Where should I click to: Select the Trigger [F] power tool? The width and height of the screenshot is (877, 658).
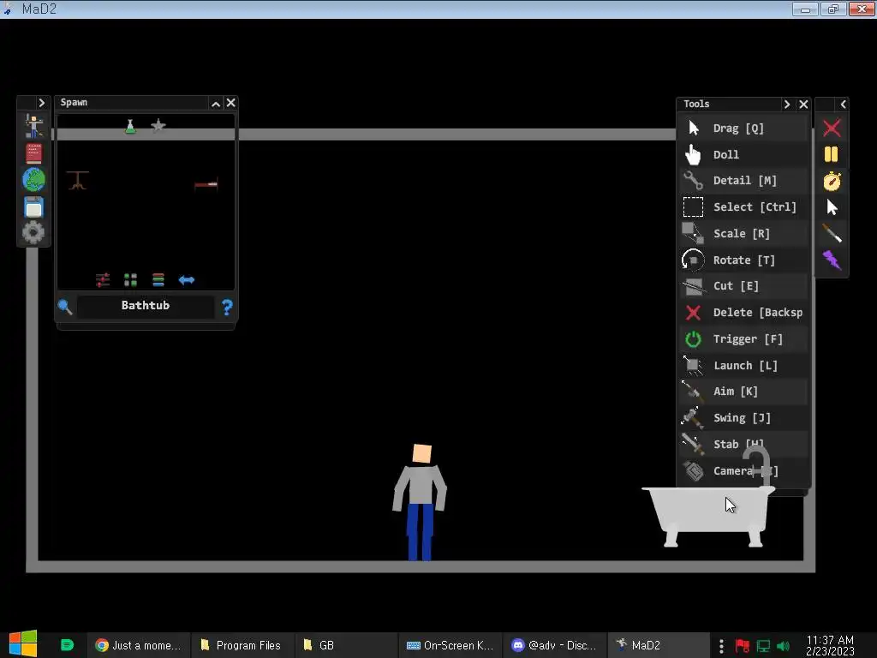point(743,339)
